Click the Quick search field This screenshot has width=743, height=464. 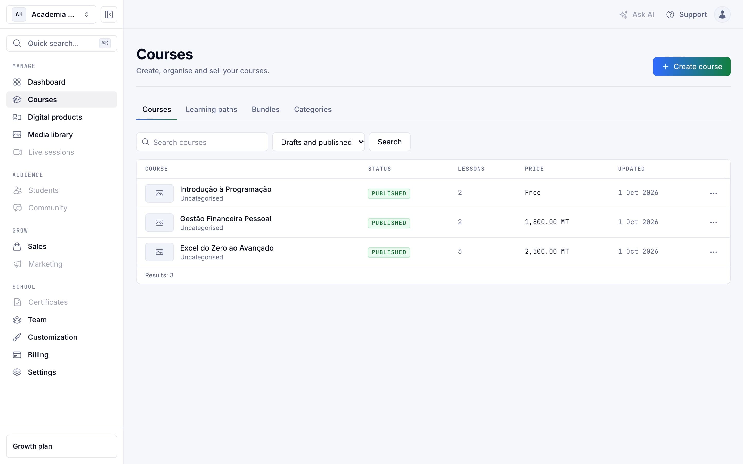(x=61, y=43)
